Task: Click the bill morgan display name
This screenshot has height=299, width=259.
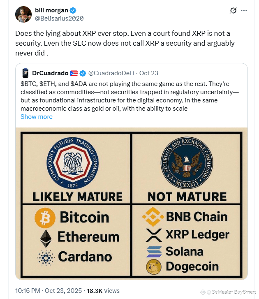Action: click(51, 10)
